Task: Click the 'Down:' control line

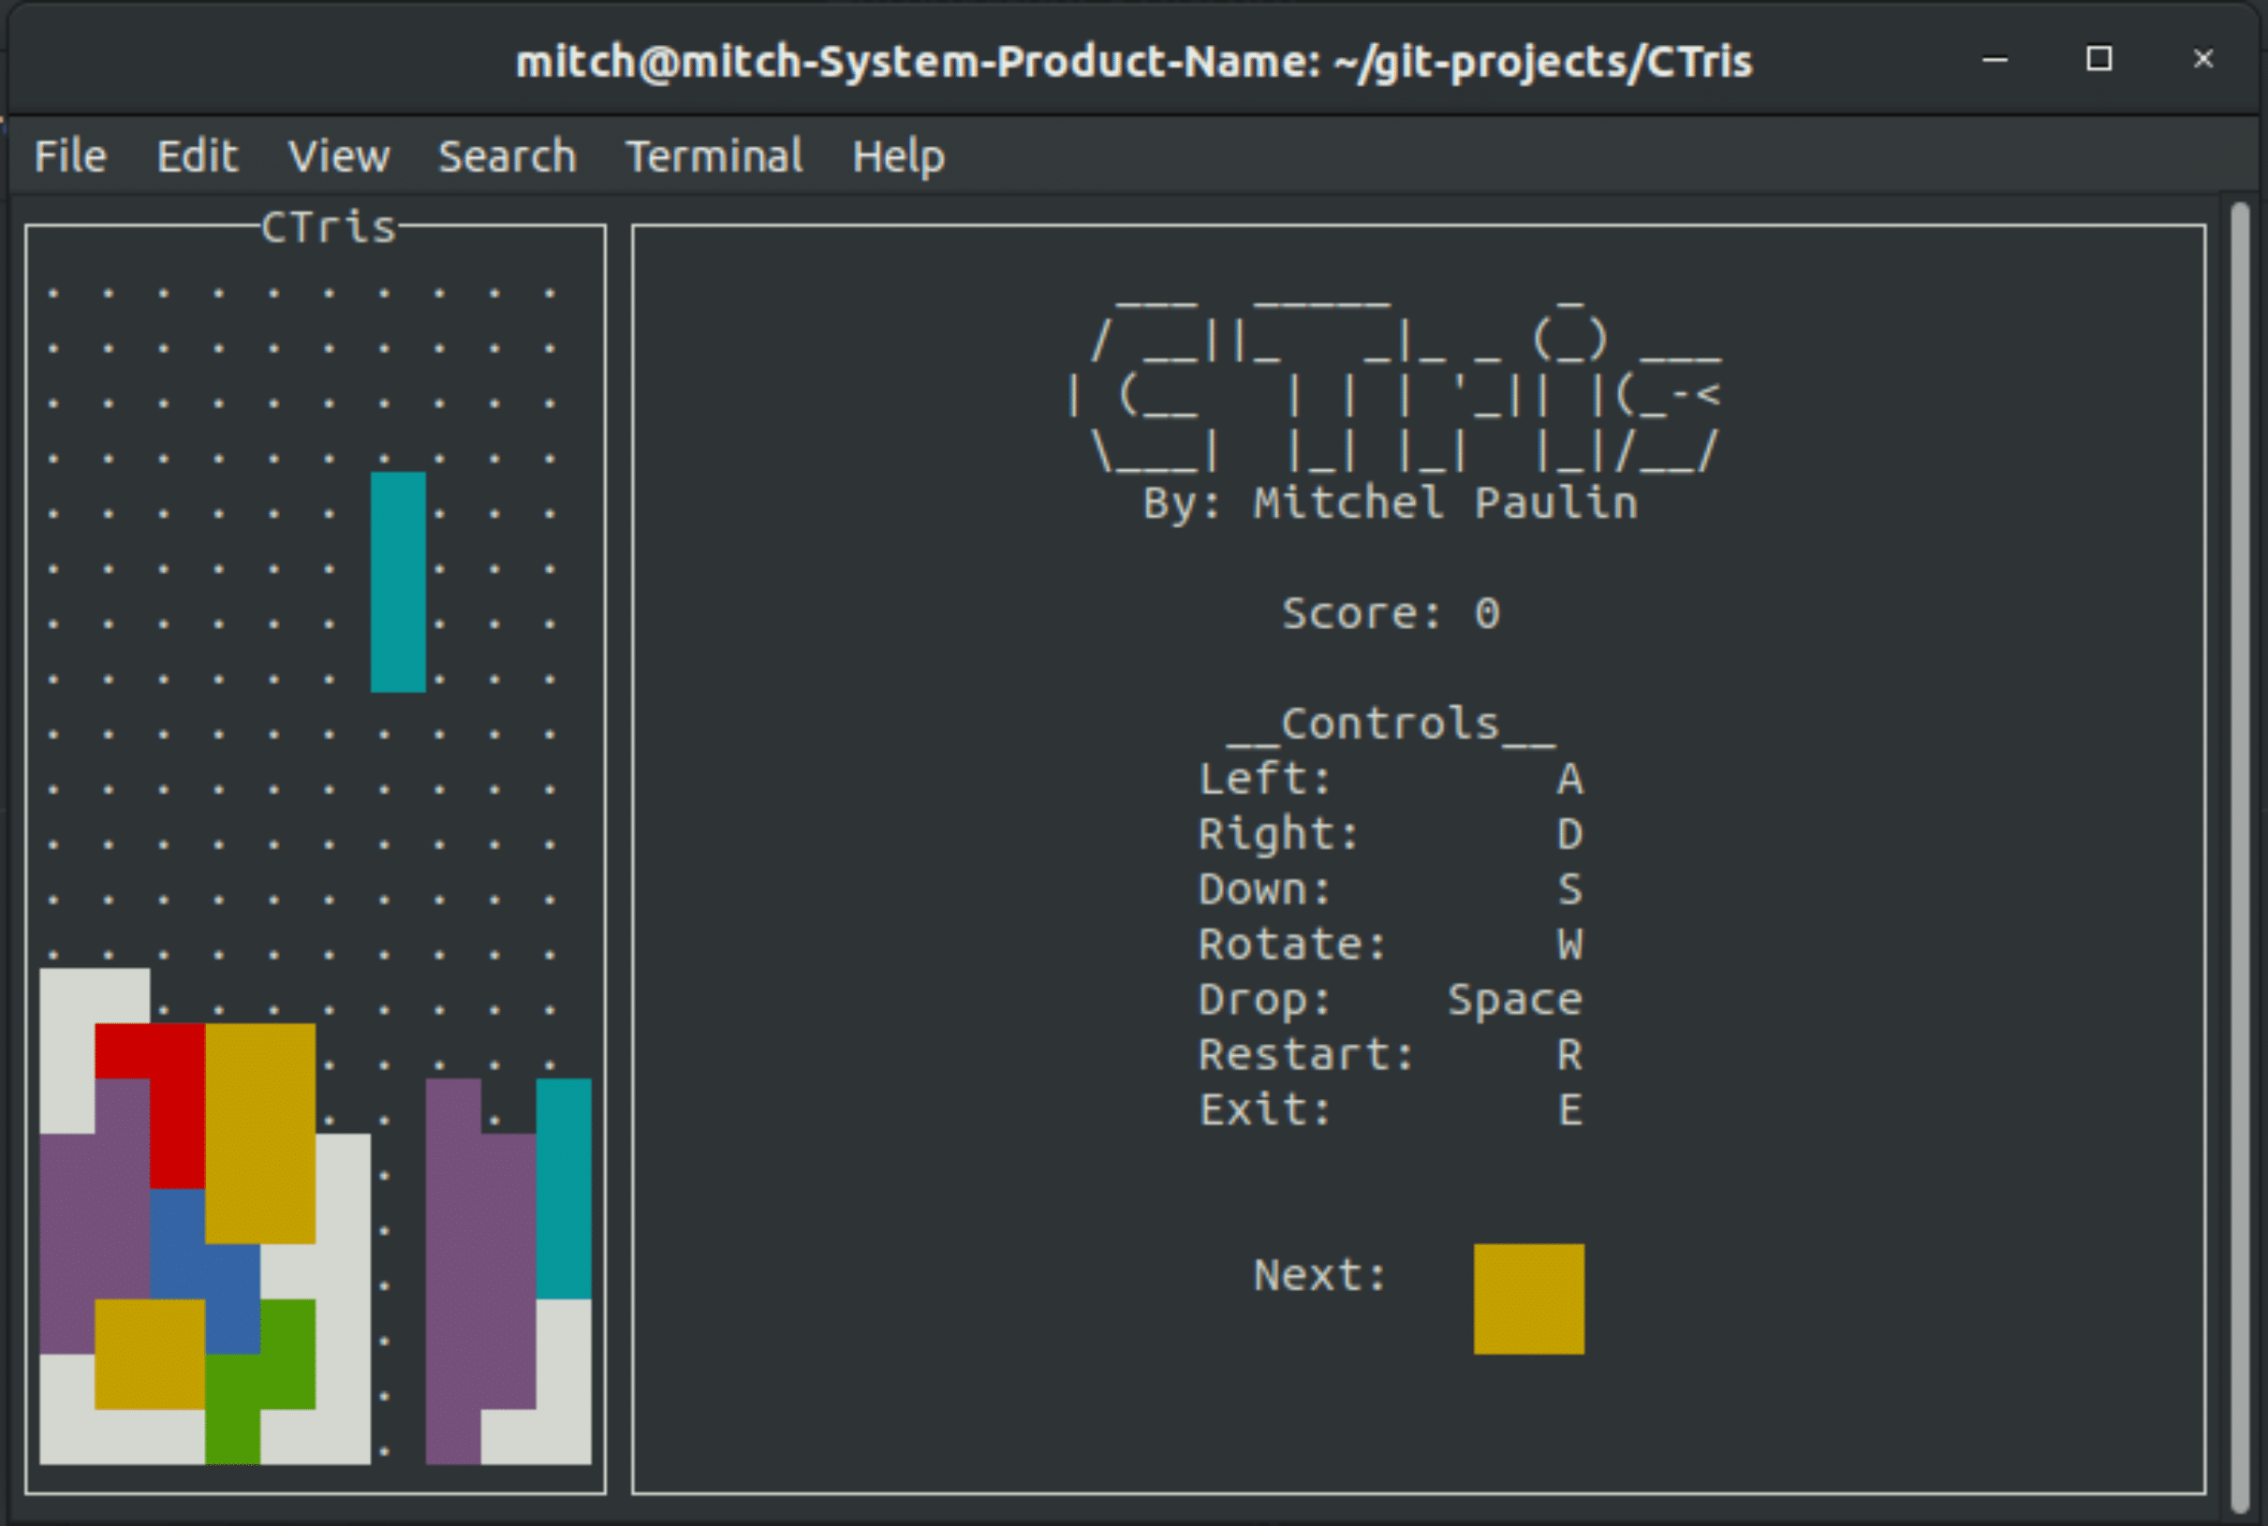Action: tap(1391, 889)
